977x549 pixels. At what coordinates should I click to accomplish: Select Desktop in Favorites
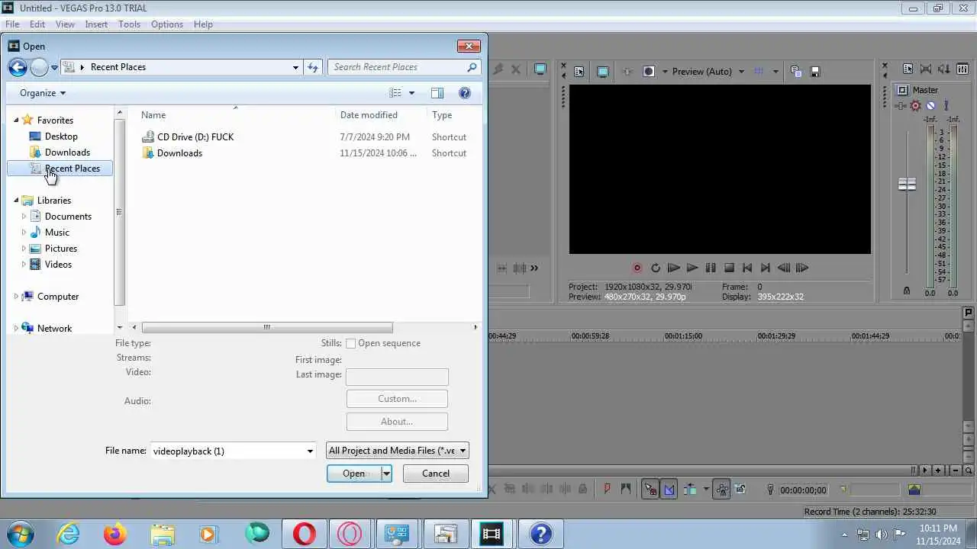pyautogui.click(x=61, y=136)
